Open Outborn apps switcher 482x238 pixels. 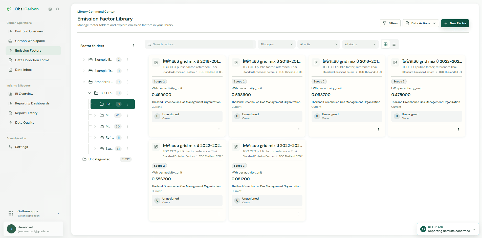pos(33,213)
